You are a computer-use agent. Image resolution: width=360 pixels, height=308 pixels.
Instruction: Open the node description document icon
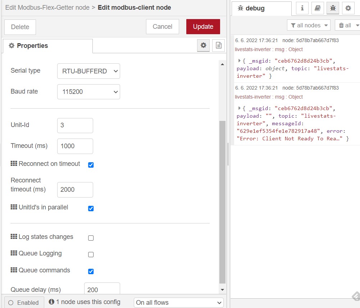(x=218, y=45)
